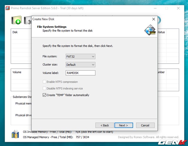Open the File system dropdown showing FAT32
The width and height of the screenshot is (188, 146).
tap(80, 57)
